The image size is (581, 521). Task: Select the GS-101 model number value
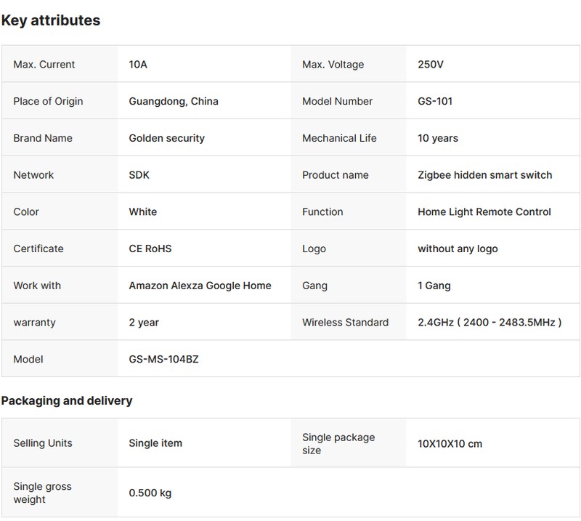coord(435,102)
